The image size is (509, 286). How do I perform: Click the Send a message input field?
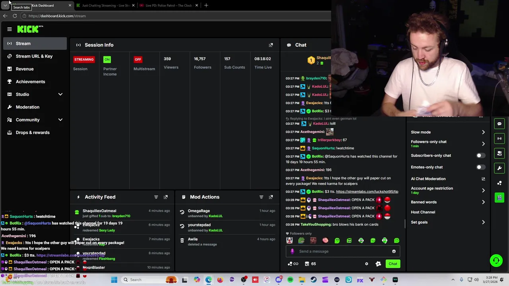(x=343, y=251)
